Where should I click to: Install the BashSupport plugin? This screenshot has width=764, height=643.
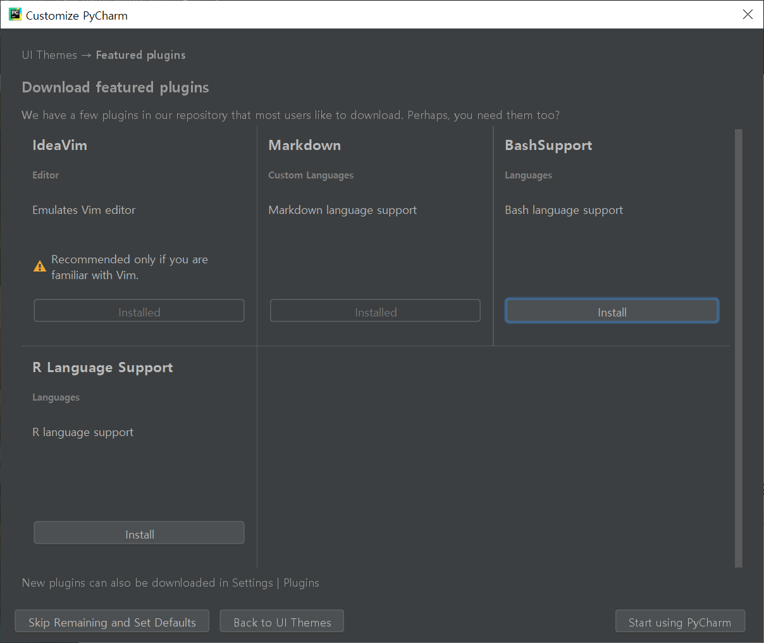point(612,311)
